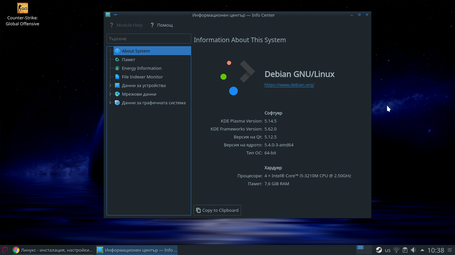The image size is (455, 255).
Task: Click the Copy to Clipboard button
Action: pos(217,210)
